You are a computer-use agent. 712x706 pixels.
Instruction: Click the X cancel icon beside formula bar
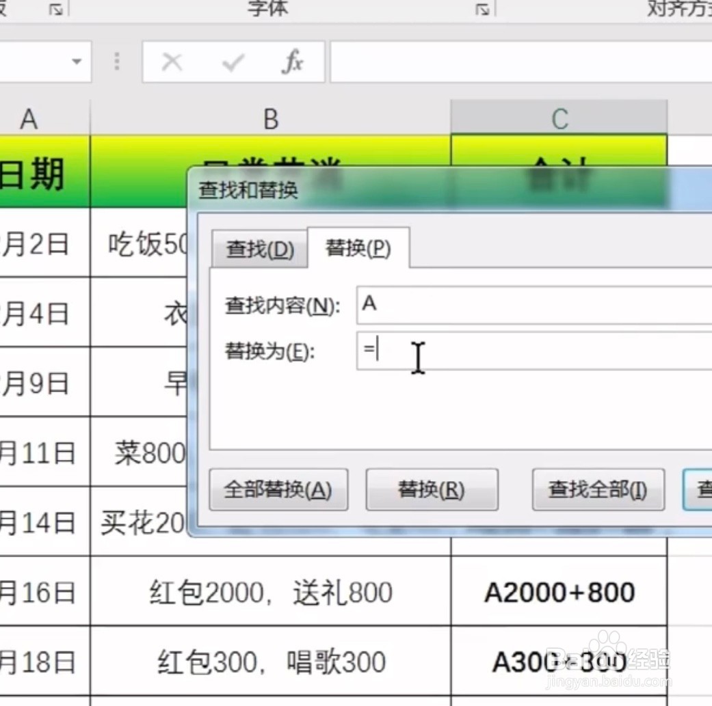click(172, 62)
